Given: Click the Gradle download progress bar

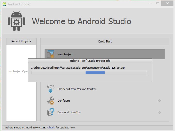Looking at the screenshot, I should pyautogui.click(x=89, y=73).
